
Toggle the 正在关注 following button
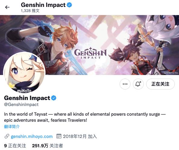pyautogui.click(x=160, y=84)
